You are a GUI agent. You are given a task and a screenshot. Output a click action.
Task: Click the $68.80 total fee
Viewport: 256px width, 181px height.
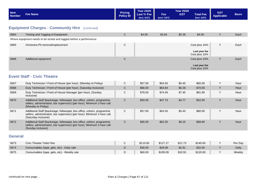tap(201, 122)
